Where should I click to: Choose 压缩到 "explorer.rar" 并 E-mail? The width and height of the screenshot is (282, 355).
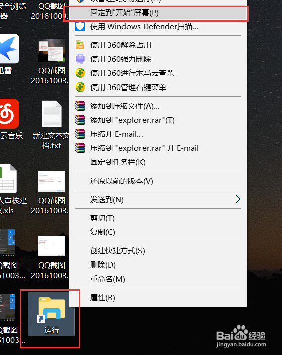coord(158,148)
